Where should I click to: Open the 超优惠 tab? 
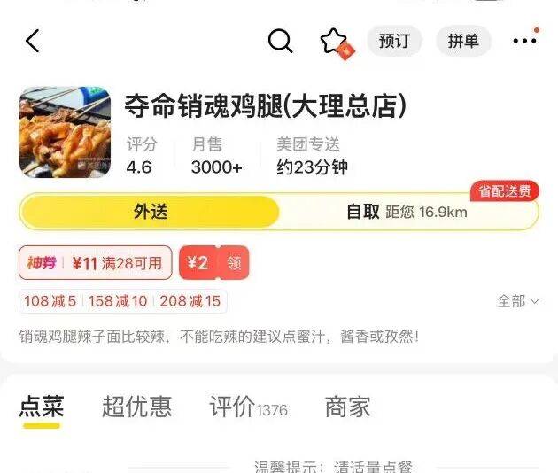tap(136, 407)
